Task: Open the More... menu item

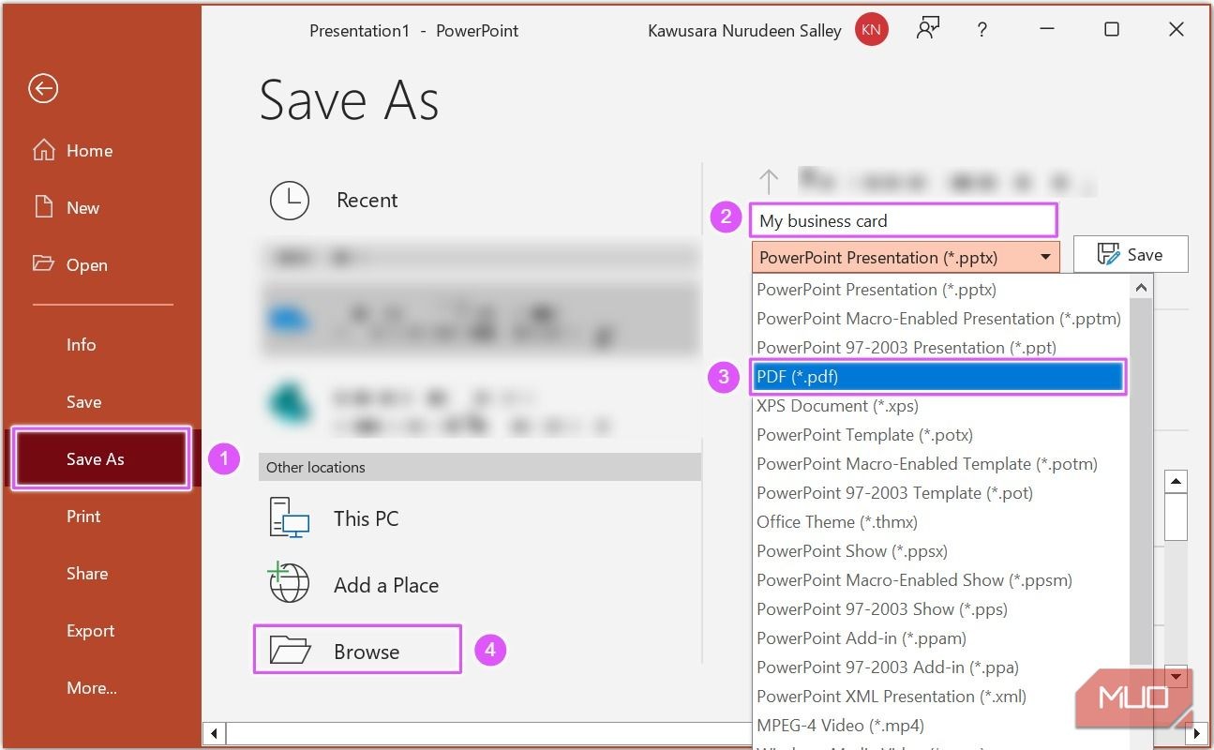Action: click(x=92, y=688)
